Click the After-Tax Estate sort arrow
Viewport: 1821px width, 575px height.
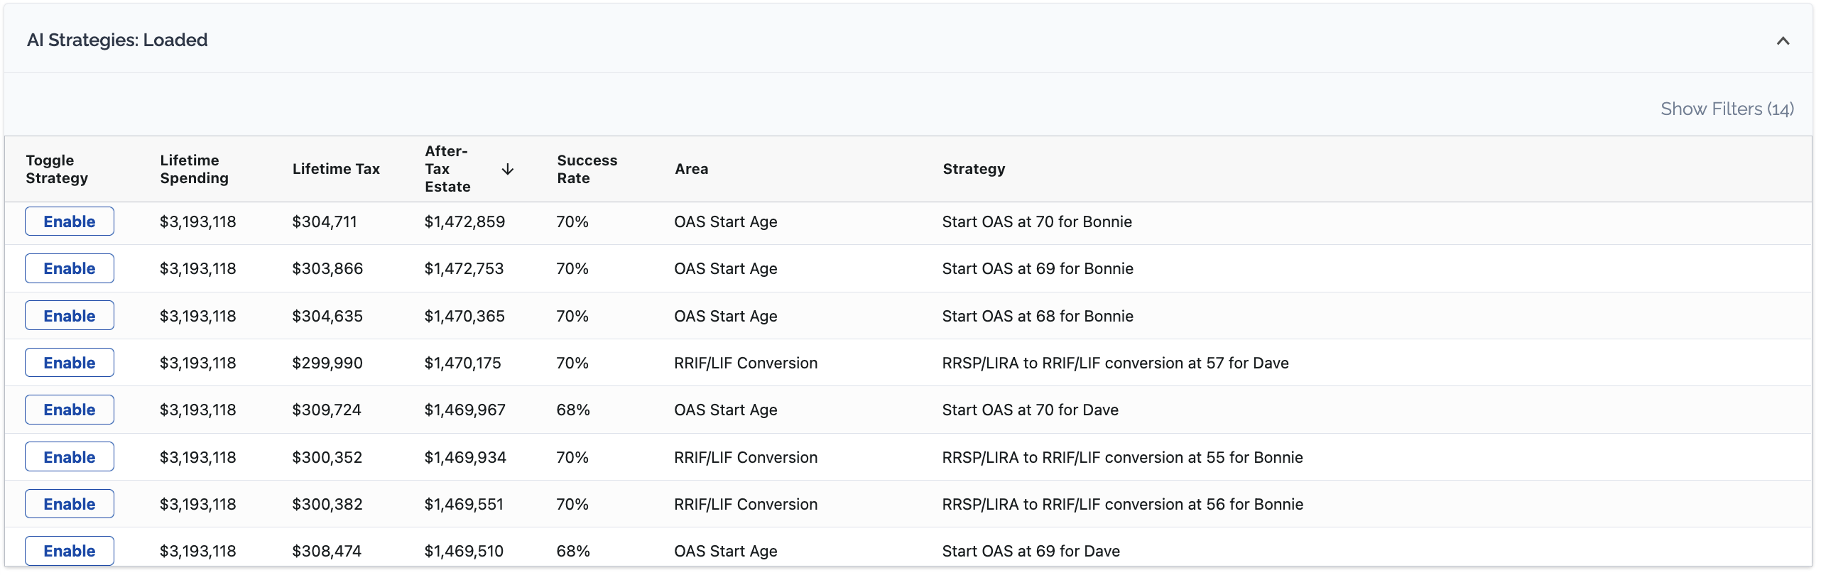tap(507, 169)
